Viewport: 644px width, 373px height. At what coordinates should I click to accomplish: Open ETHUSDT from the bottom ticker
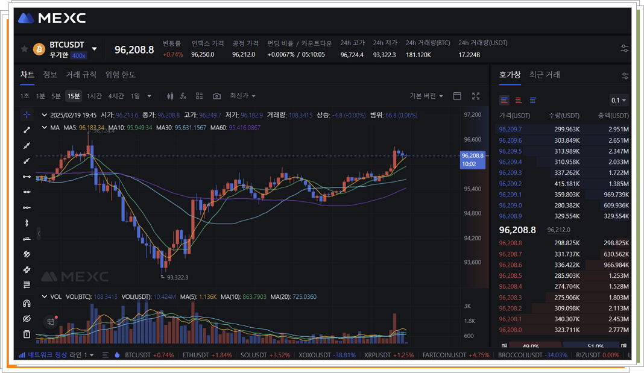tap(207, 355)
